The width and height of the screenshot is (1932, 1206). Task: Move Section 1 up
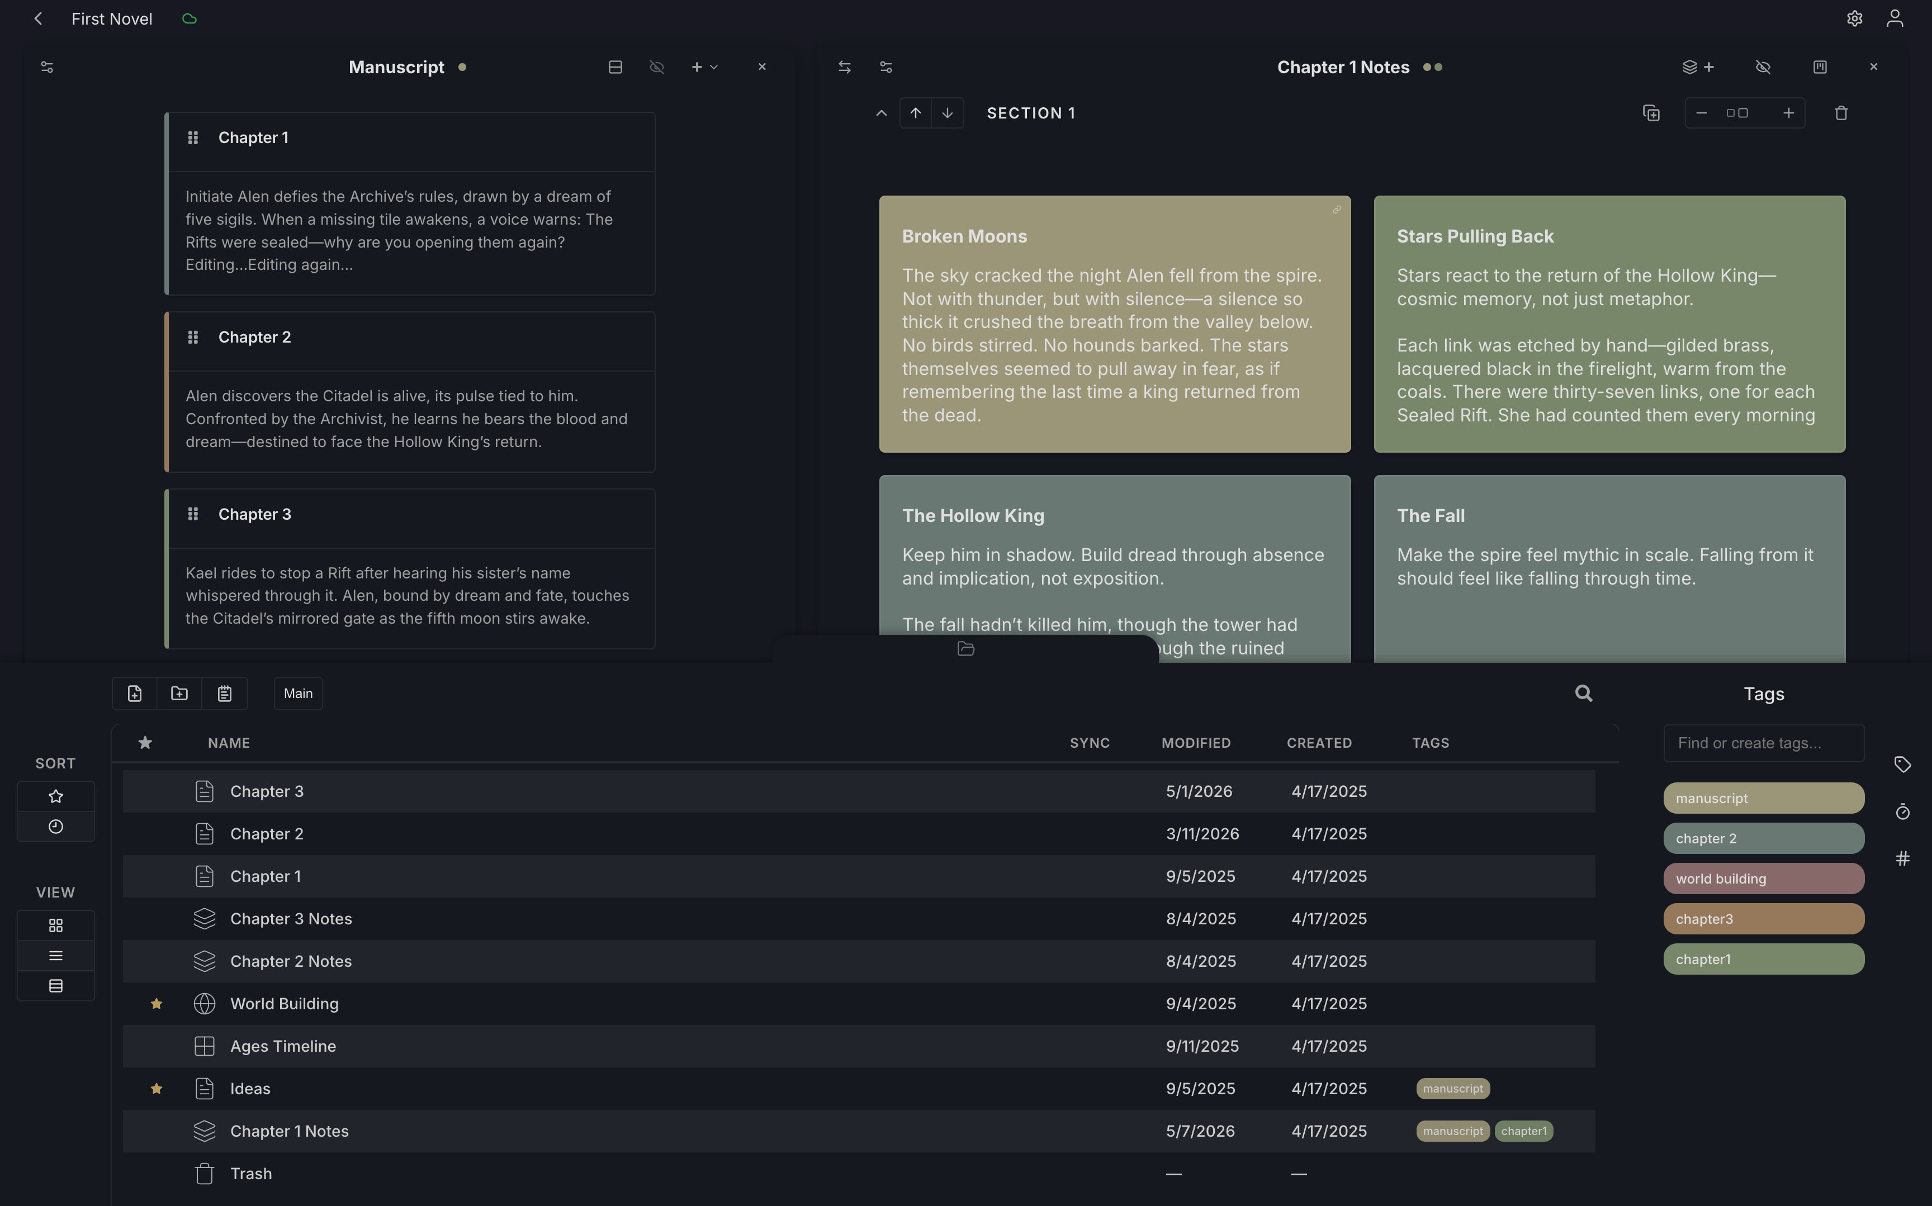pos(916,113)
